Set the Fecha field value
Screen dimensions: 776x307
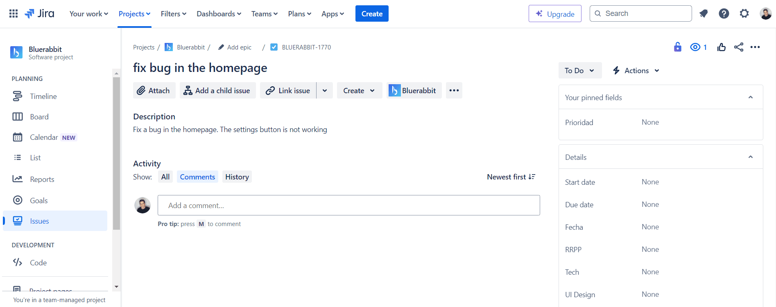click(x=650, y=227)
